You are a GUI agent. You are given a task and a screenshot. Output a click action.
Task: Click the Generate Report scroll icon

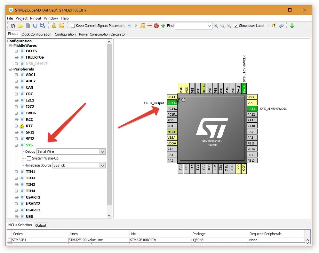tap(61, 26)
